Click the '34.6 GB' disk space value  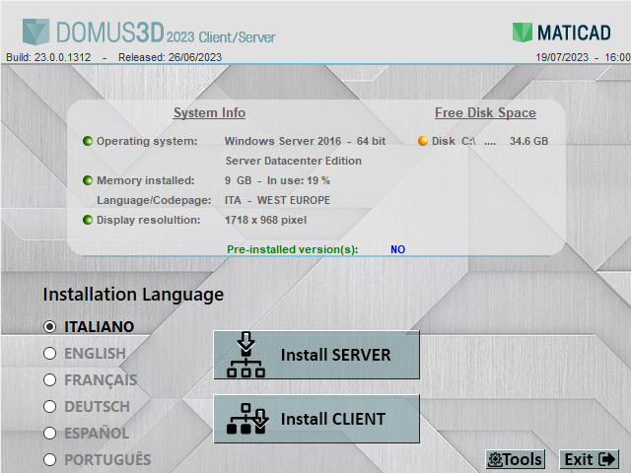click(x=528, y=141)
